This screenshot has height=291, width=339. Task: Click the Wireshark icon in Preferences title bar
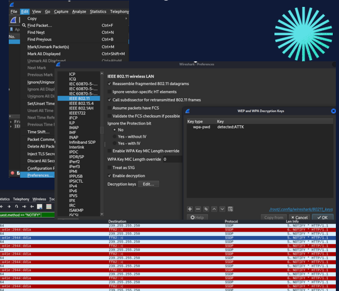pos(58,64)
